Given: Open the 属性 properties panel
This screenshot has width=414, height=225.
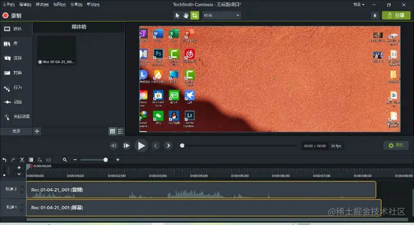Looking at the screenshot, I should [396, 145].
